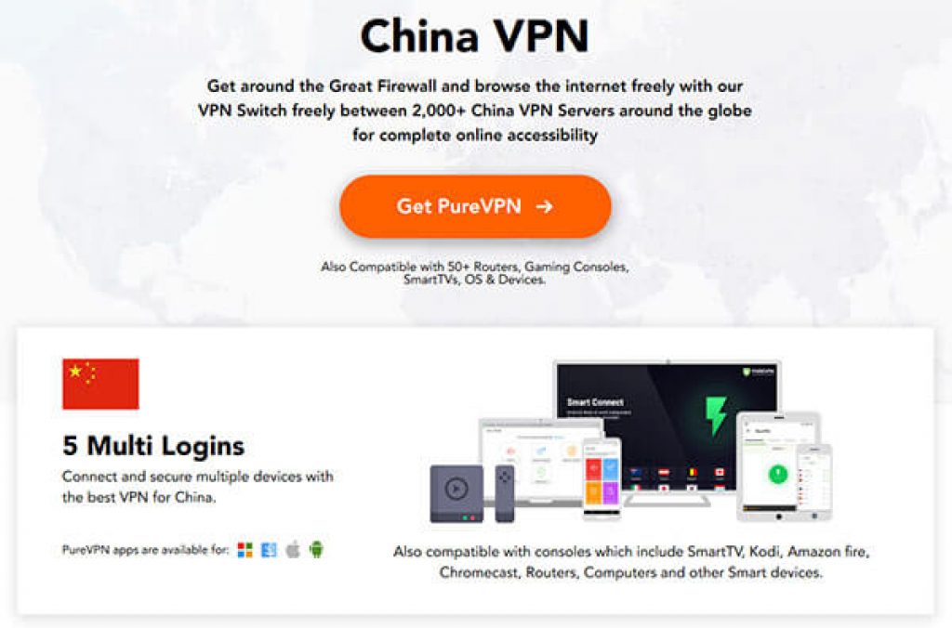Click the Windows logo app icon
952x628 pixels.
click(x=245, y=550)
